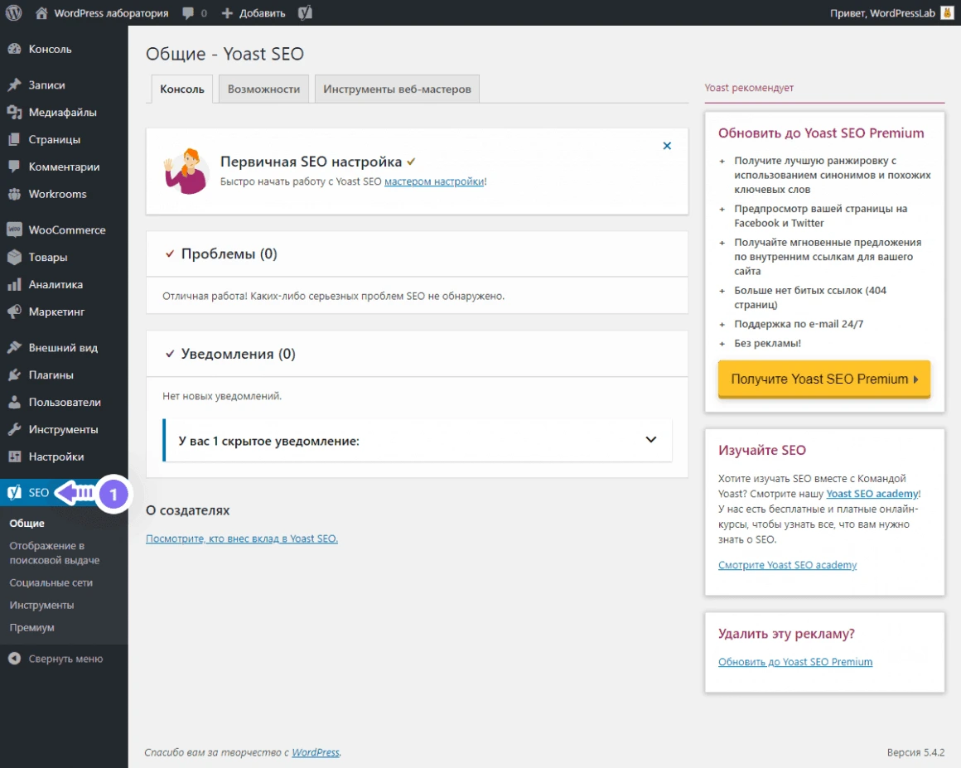Click the Страницы pages icon in sidebar
The image size is (961, 768).
14,139
